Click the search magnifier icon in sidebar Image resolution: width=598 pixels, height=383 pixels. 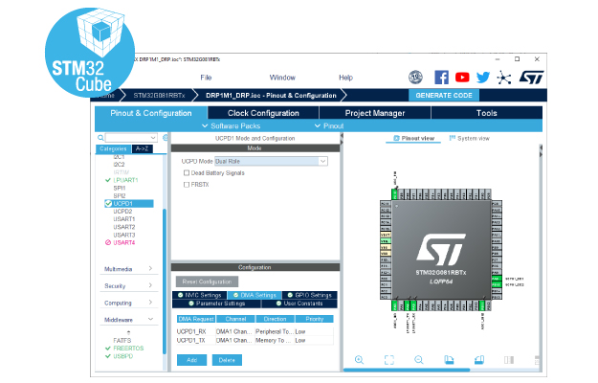click(x=100, y=138)
